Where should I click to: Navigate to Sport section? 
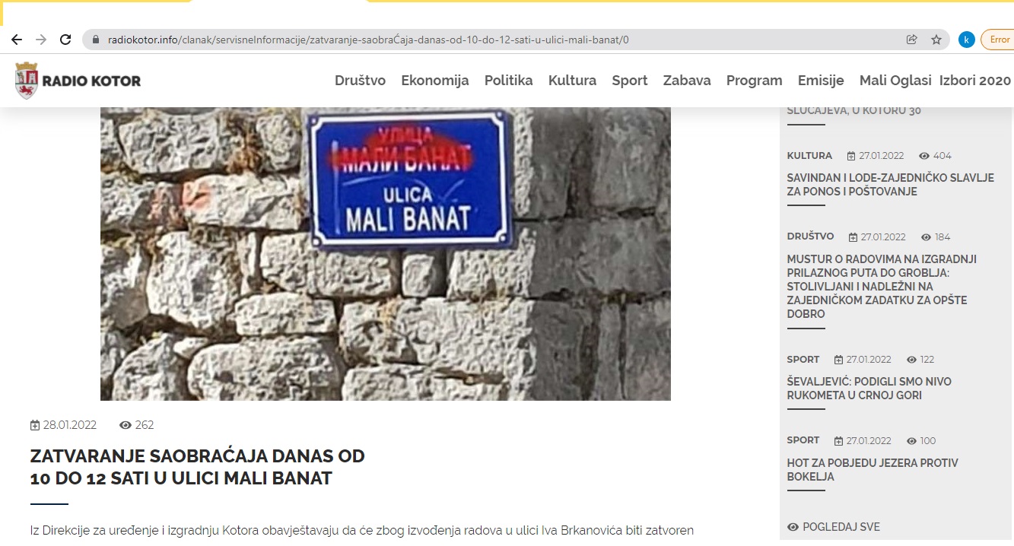click(x=630, y=81)
